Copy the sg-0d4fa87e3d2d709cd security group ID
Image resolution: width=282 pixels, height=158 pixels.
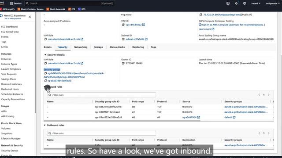tap(45, 73)
